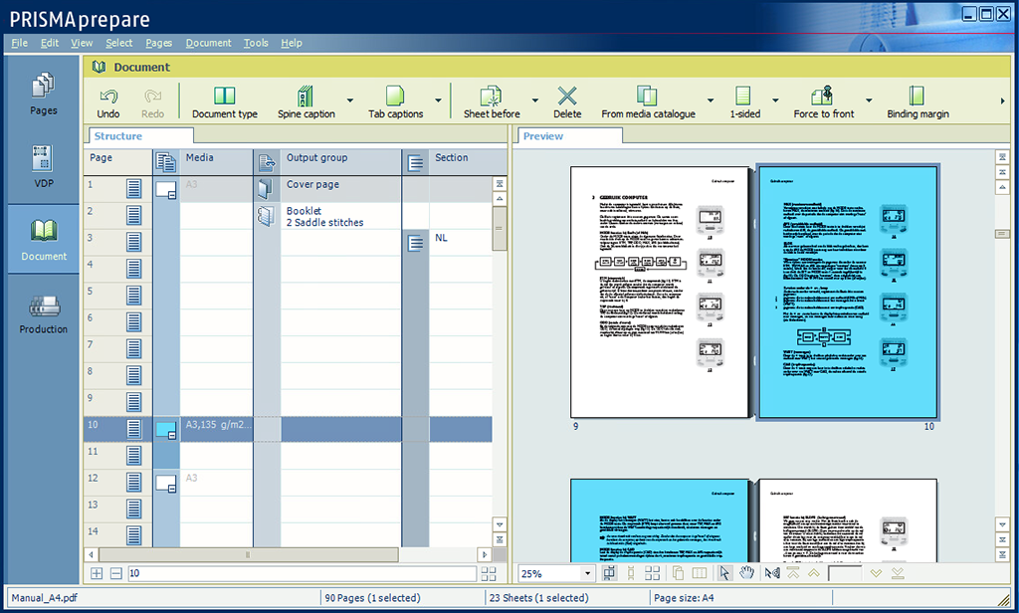1019x613 pixels.
Task: Open the File menu
Action: [20, 43]
